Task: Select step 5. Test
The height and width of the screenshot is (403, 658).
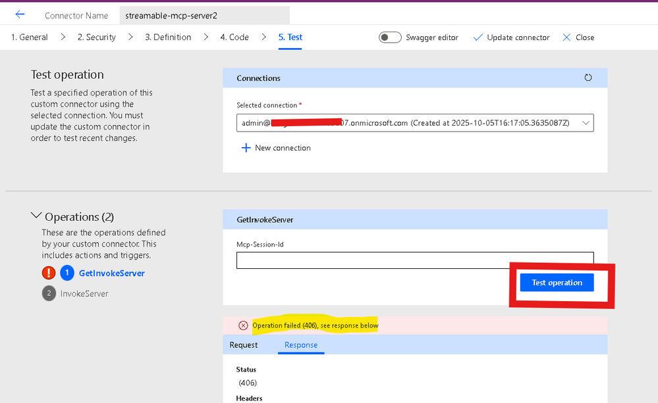Action: [x=290, y=37]
